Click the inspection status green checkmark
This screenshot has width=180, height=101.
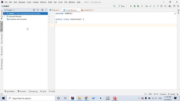click(x=175, y=14)
